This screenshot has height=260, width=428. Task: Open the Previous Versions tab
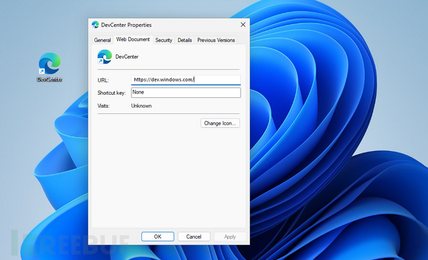pos(216,40)
